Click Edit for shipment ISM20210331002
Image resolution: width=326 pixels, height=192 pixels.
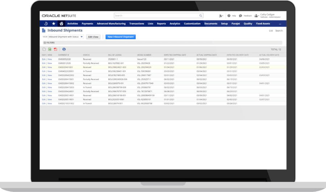pyautogui.click(x=44, y=103)
